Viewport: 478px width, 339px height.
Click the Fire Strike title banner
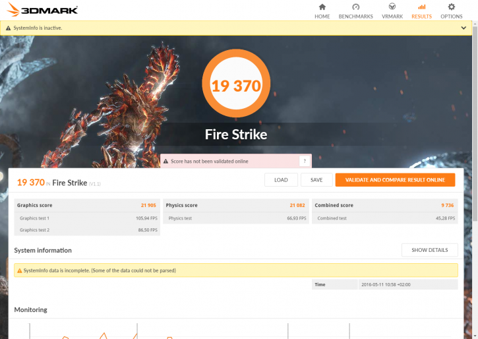click(x=236, y=135)
